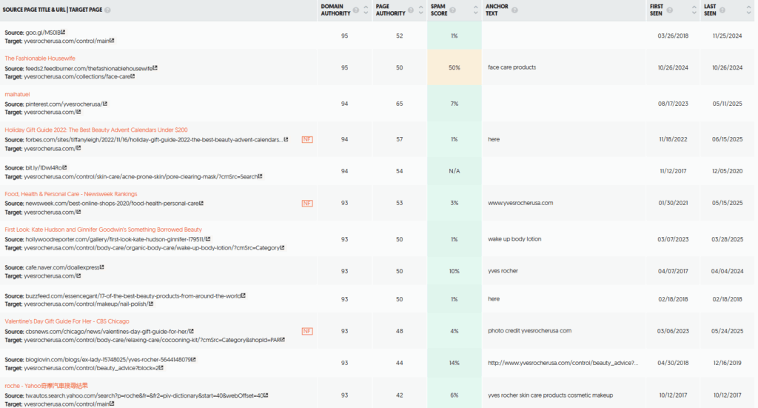Open external link icon for bloglovin.com source URL
758x408 pixels.
coord(193,360)
